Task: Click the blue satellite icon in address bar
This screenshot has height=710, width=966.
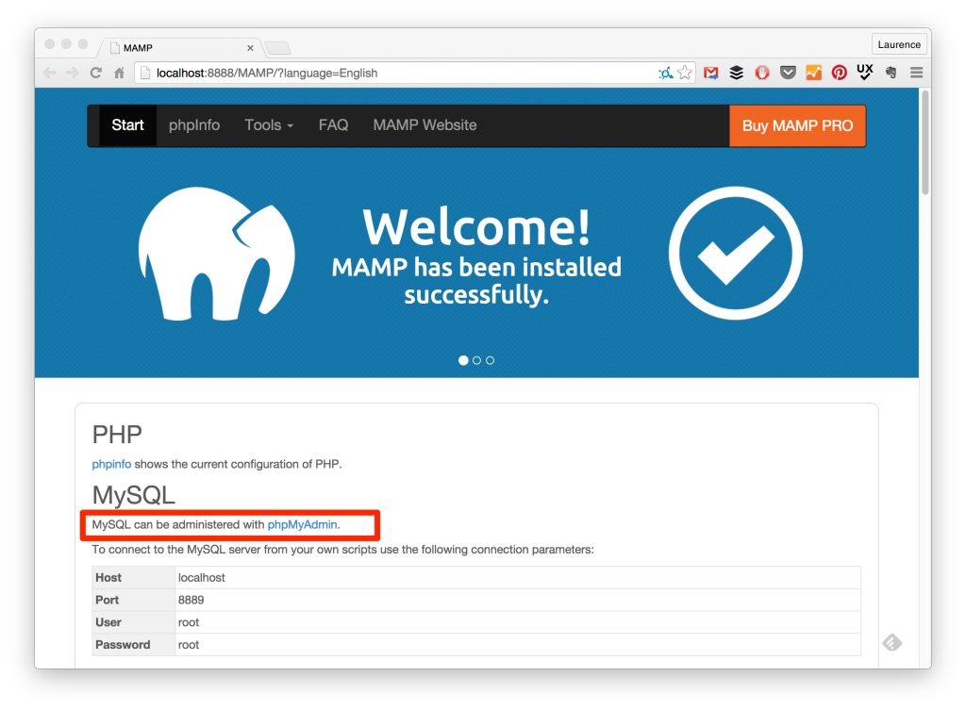Action: point(665,74)
